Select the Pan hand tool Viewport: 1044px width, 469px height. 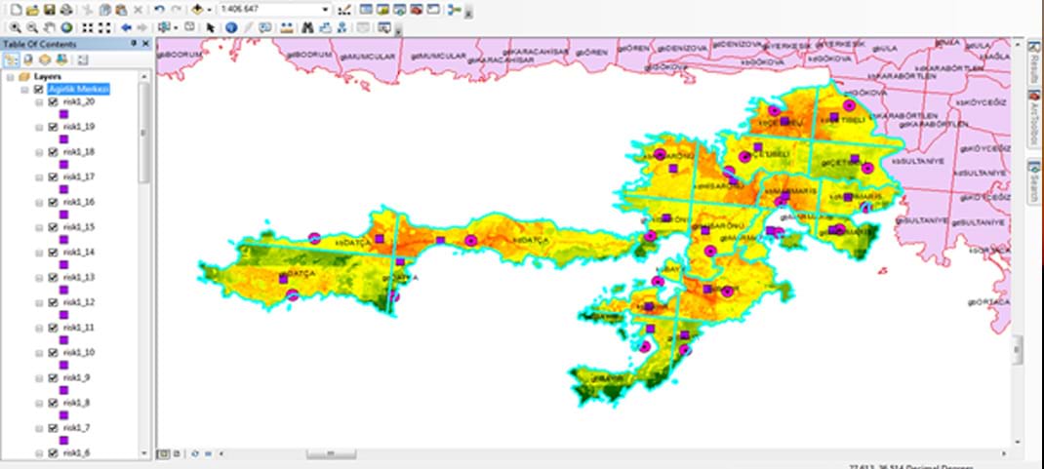49,28
